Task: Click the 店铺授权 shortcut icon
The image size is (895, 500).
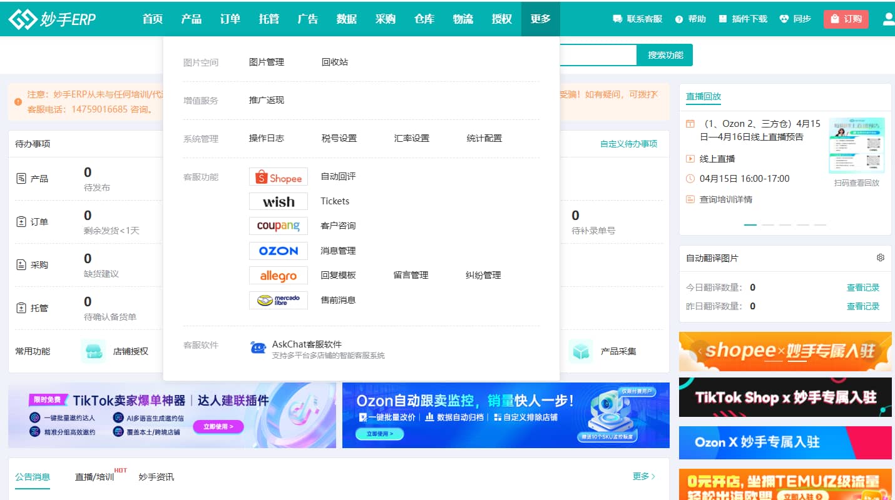Action: (x=93, y=351)
